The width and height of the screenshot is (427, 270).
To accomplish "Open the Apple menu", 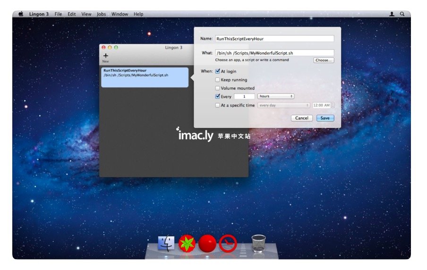I will click(21, 14).
